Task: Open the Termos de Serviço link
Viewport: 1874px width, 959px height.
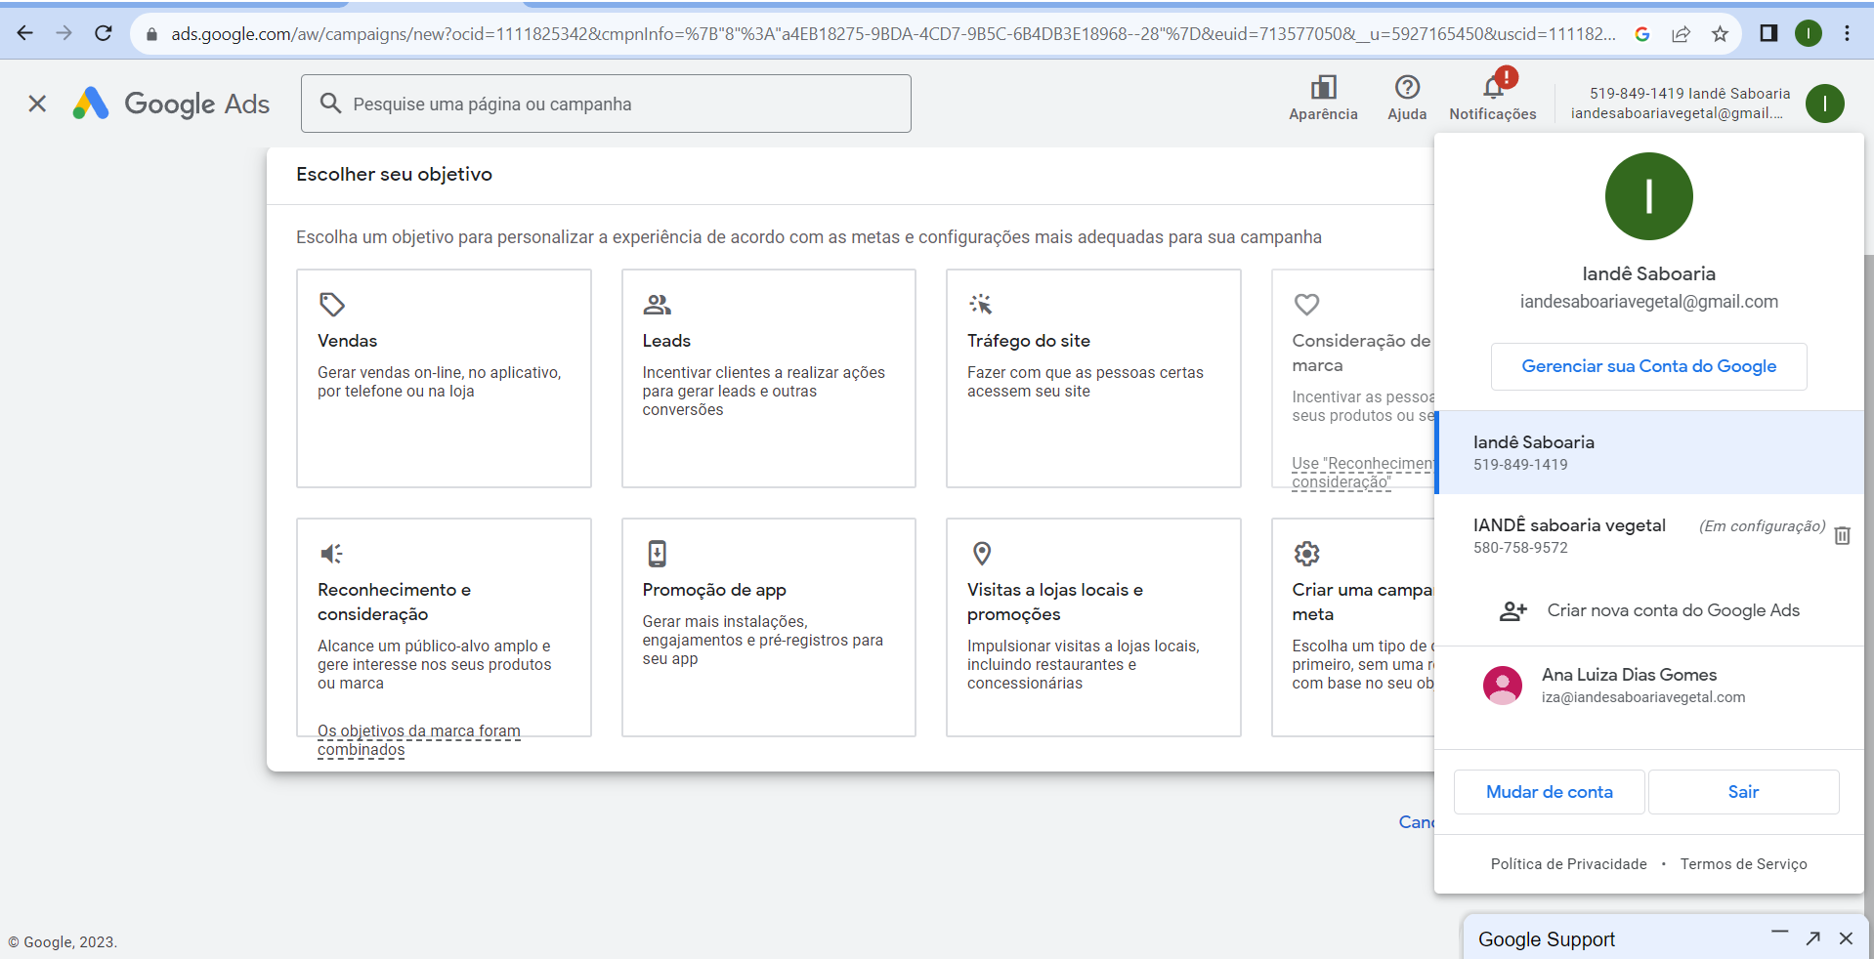Action: [1743, 864]
